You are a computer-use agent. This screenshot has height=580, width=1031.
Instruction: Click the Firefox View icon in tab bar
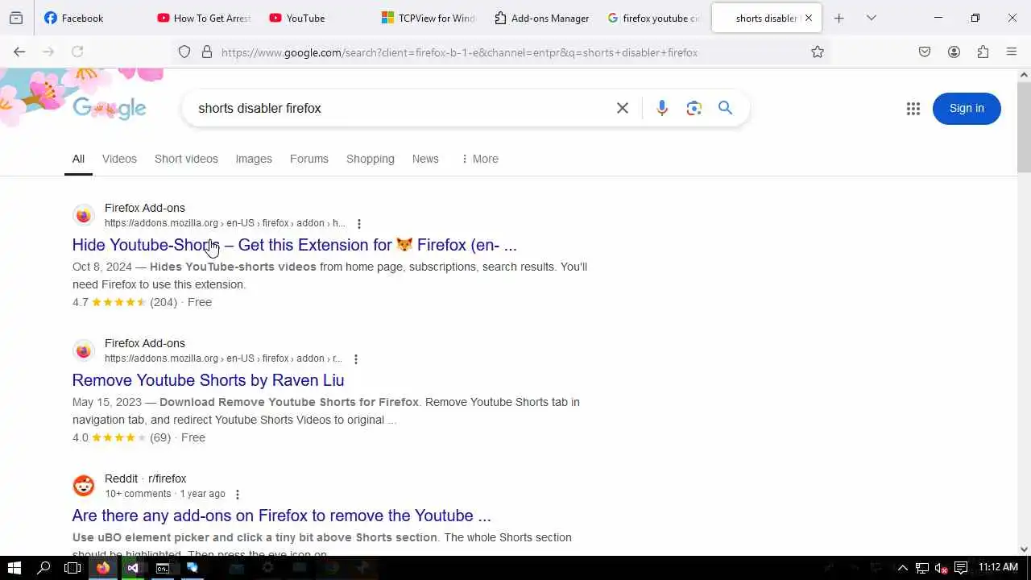16,18
